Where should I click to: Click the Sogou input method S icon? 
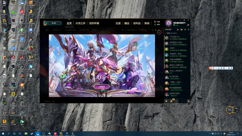click(x=210, y=68)
